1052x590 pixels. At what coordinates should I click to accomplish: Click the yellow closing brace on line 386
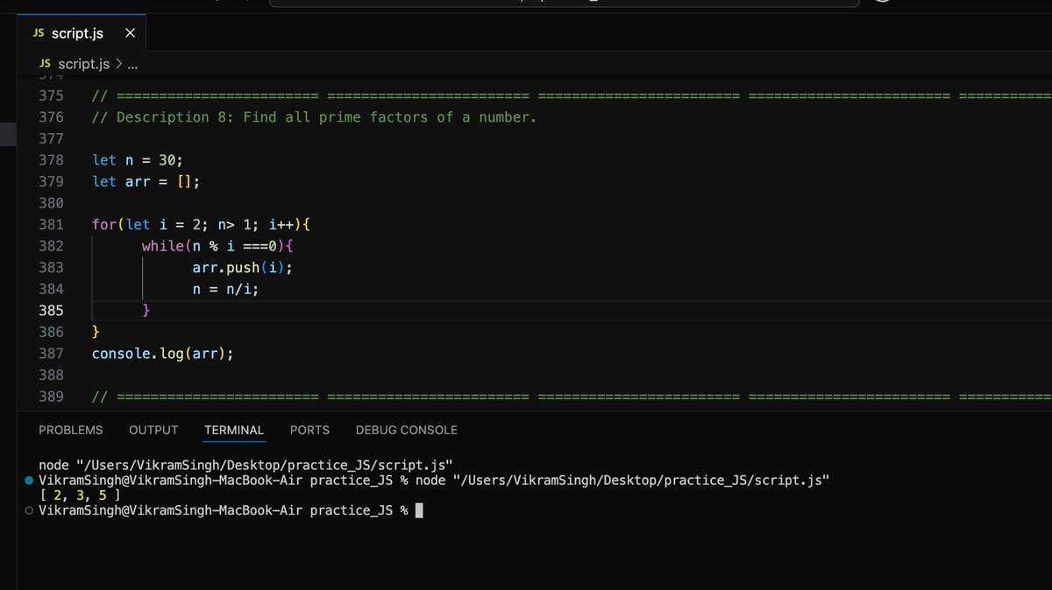pos(96,332)
